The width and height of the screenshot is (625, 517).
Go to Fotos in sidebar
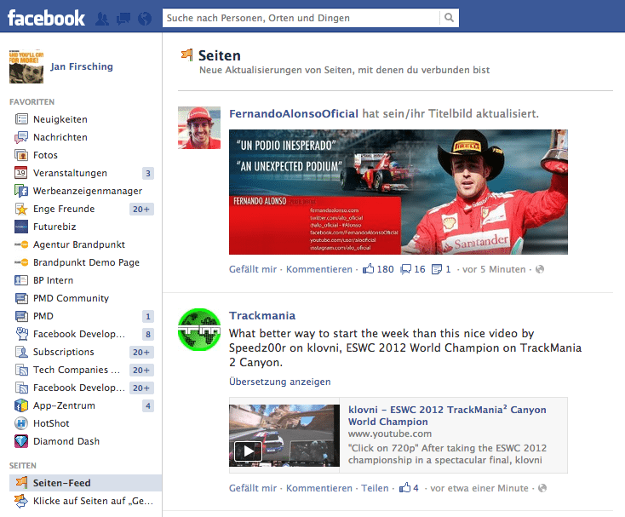click(45, 155)
